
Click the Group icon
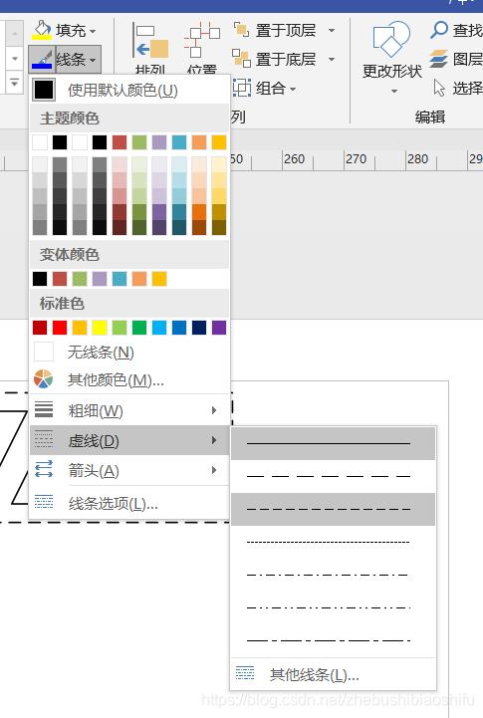pyautogui.click(x=242, y=88)
